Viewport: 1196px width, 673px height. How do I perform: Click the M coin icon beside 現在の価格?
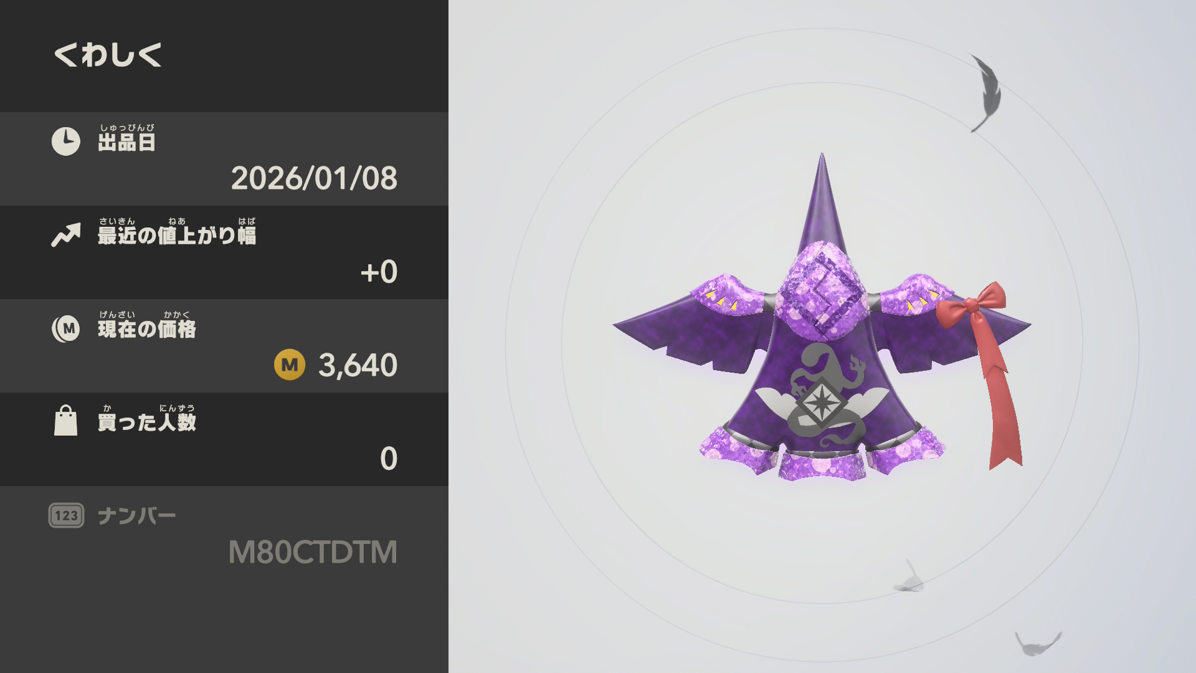66,328
